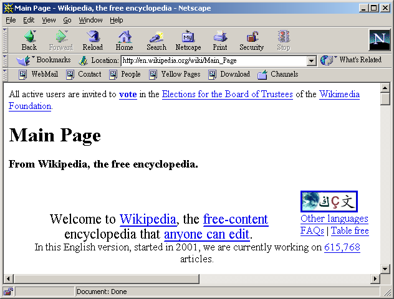Click the vertical scrollbar down arrow
394x299 pixels.
[385, 278]
